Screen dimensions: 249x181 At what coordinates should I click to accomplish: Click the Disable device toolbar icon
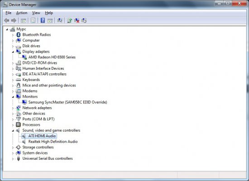pos(84,20)
